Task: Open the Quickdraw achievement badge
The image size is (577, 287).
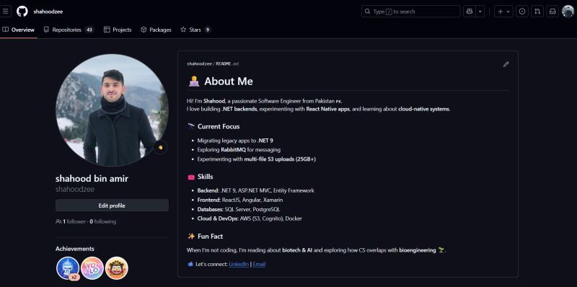Action: pyautogui.click(x=117, y=268)
